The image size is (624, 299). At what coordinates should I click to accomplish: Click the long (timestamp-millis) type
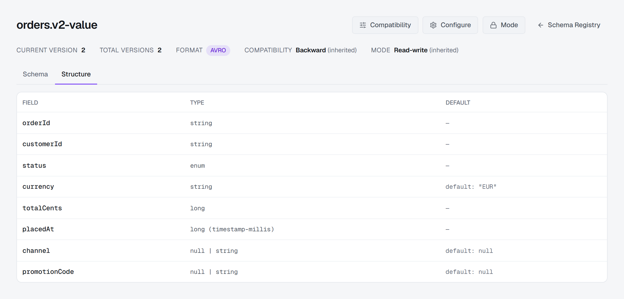(x=232, y=229)
